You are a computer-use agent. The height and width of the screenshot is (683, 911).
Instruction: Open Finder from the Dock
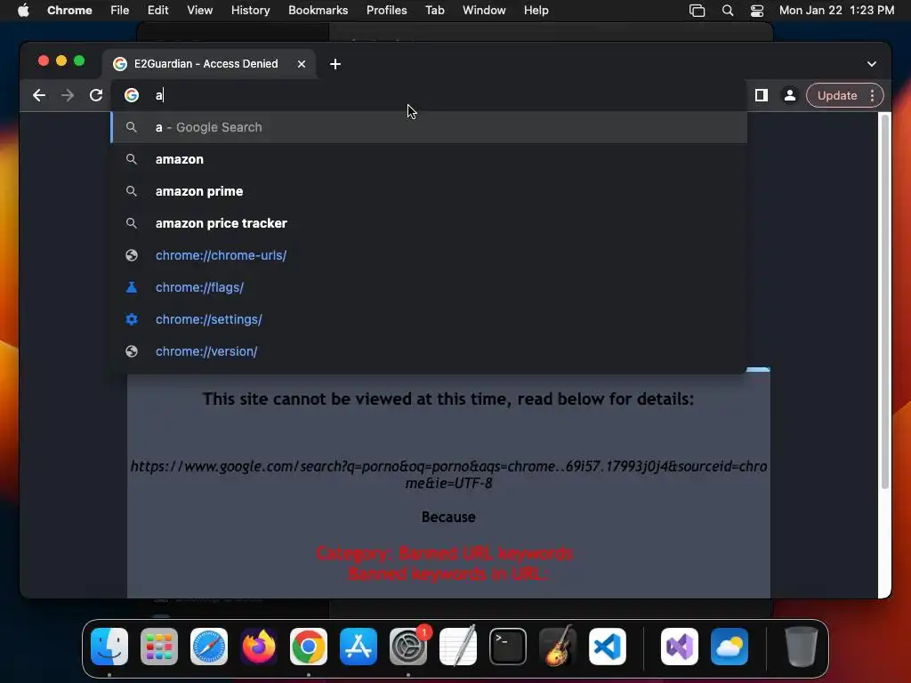[x=109, y=647]
